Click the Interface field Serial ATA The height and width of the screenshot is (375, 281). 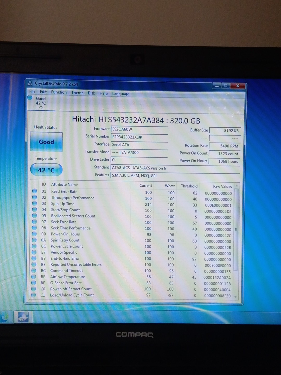coord(139,145)
